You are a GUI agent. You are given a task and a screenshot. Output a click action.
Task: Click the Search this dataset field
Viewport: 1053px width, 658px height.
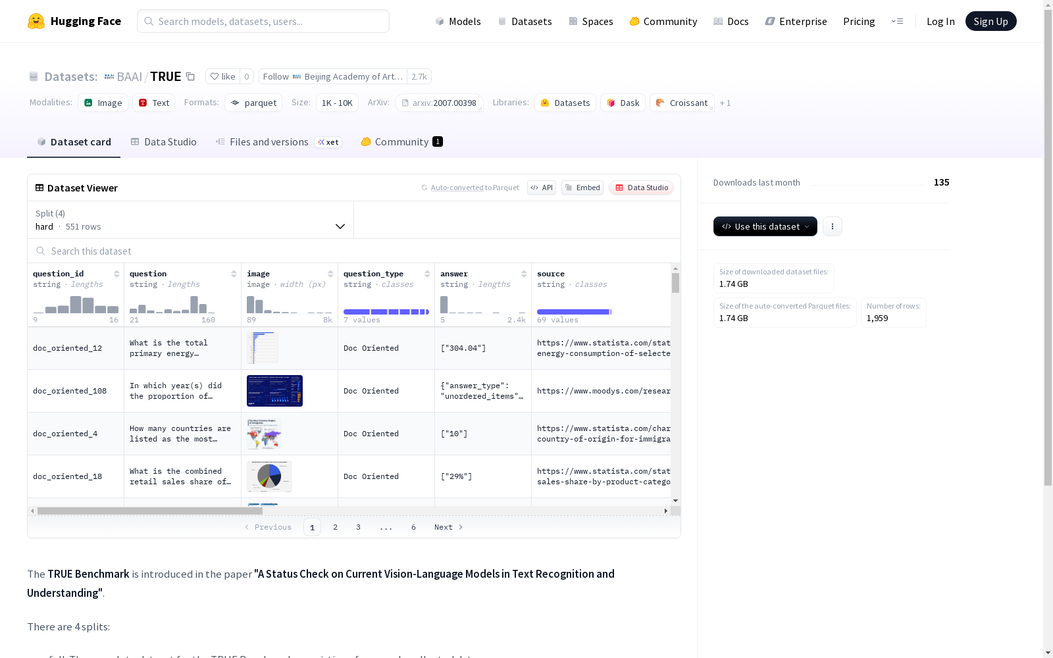[x=354, y=251]
